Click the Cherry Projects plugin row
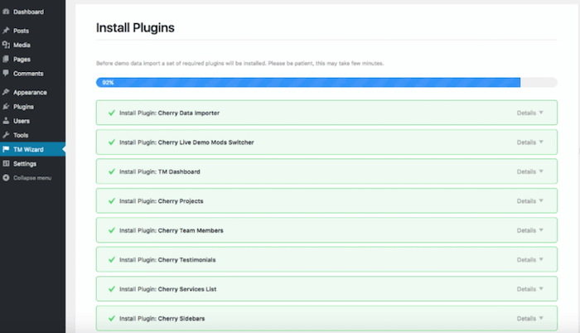The width and height of the screenshot is (580, 333). click(326, 201)
